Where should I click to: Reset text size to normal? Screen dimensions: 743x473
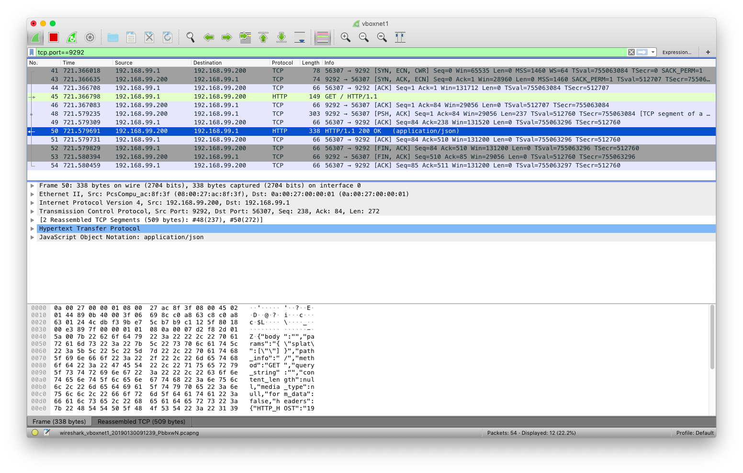coord(382,37)
